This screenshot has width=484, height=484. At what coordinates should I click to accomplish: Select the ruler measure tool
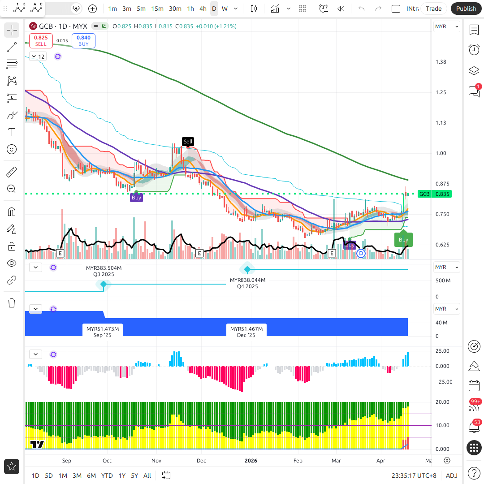click(12, 172)
